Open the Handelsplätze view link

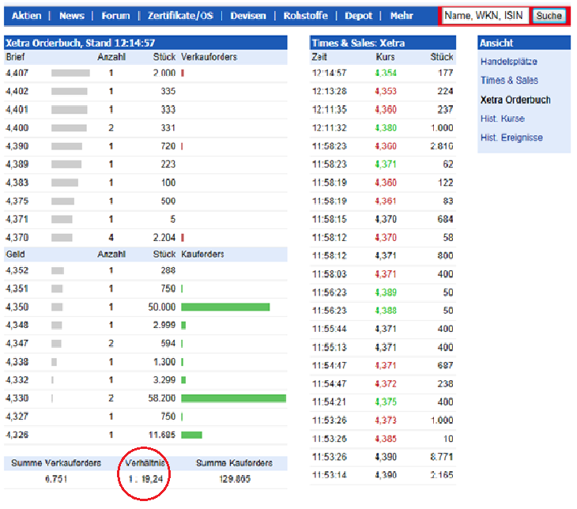pyautogui.click(x=508, y=61)
